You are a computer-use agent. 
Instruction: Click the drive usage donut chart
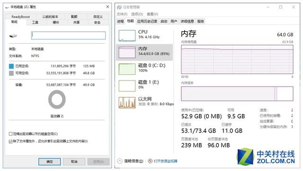click(x=57, y=99)
